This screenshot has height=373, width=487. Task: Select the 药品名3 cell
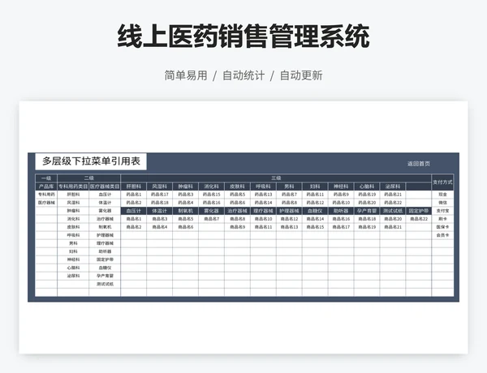tap(185, 195)
